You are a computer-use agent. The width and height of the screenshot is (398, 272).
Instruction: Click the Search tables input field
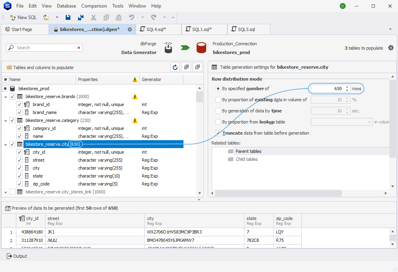tap(44, 48)
